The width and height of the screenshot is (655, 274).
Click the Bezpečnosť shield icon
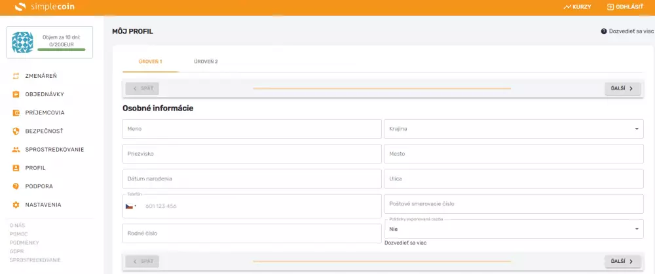pos(16,131)
